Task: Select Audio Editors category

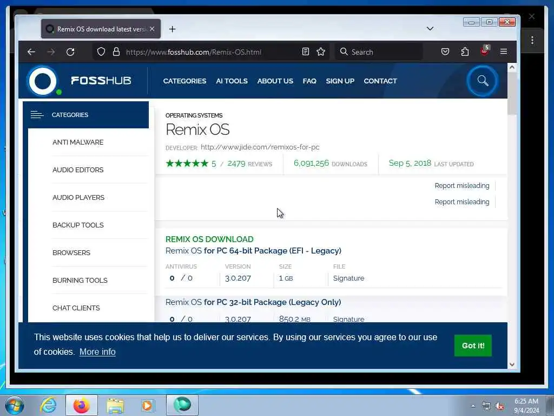Action: (x=78, y=170)
